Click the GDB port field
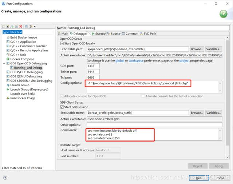The height and width of the screenshot is (184, 233). (93, 66)
